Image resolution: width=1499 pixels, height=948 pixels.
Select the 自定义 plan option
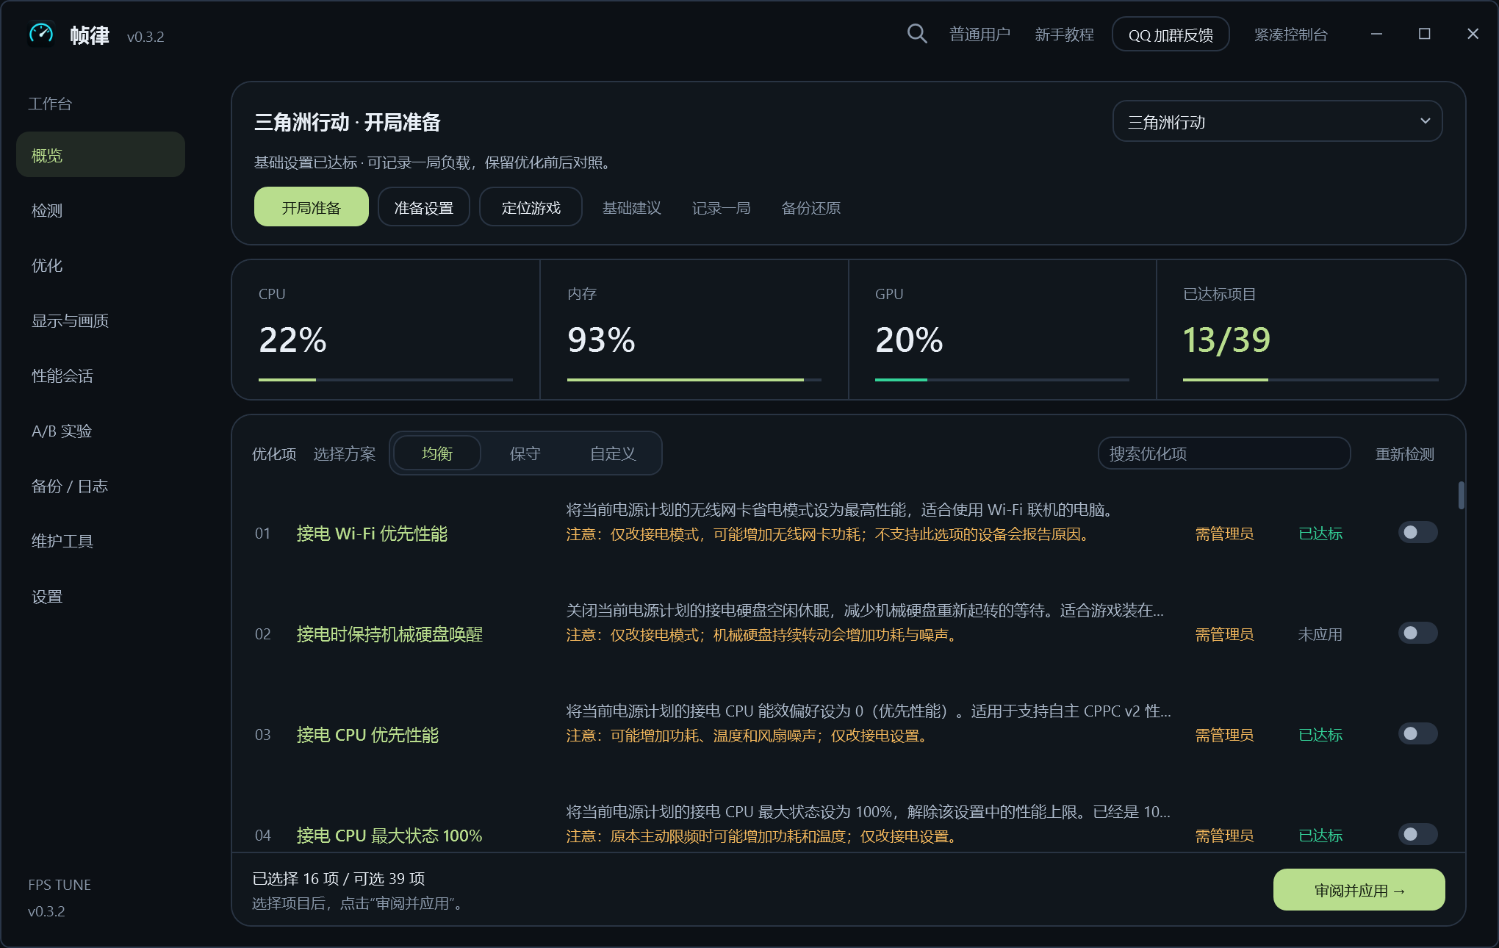[613, 453]
